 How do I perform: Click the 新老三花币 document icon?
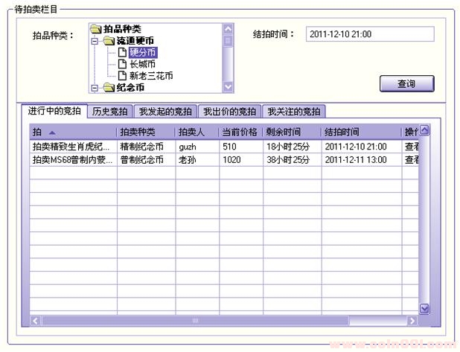[x=122, y=76]
